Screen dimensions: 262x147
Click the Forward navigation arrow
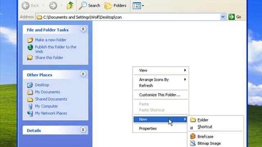53,5
